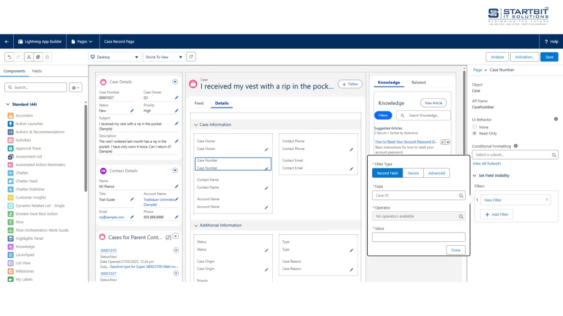Click the Activation button
Screen dimensions: 563x316
[x=525, y=57]
